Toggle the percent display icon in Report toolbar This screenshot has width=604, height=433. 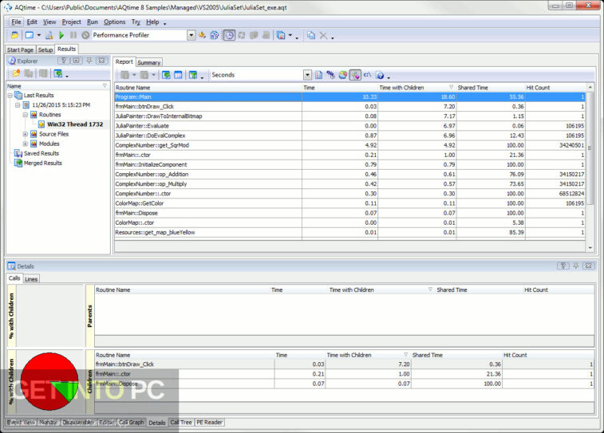tap(330, 75)
